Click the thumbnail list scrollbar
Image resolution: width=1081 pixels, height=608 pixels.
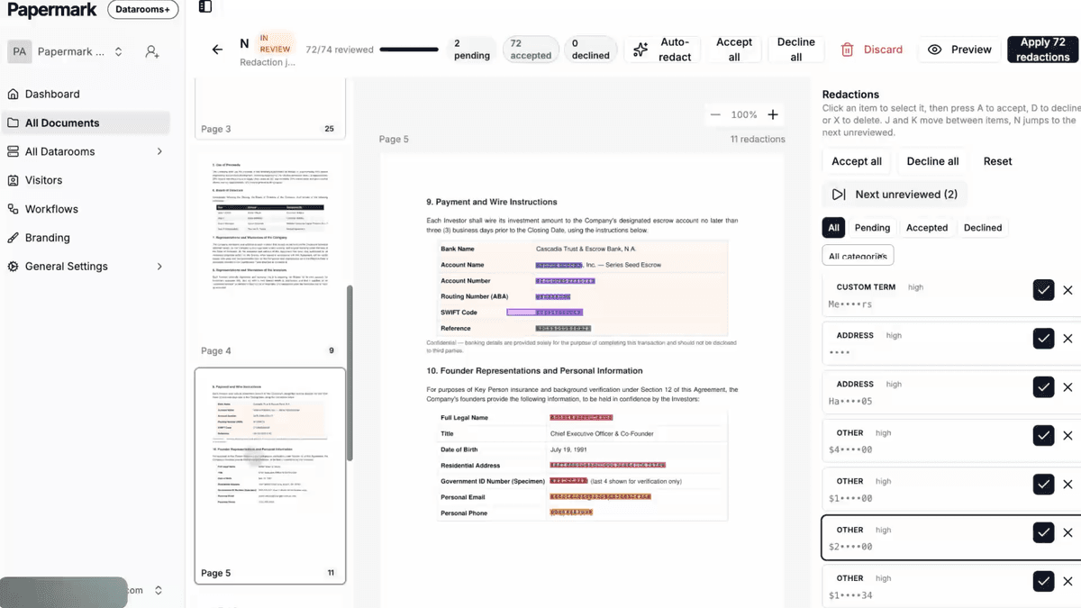coord(350,373)
